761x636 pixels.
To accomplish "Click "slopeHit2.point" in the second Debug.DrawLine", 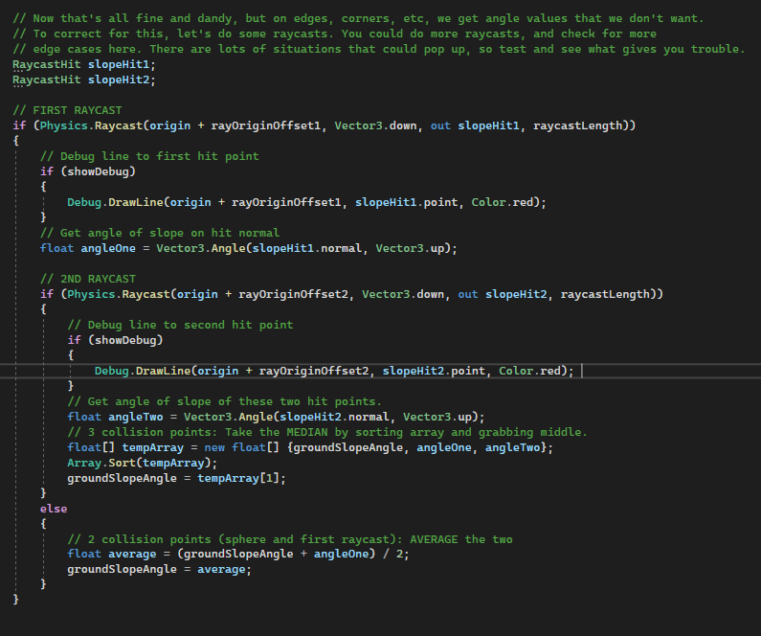I will click(434, 371).
